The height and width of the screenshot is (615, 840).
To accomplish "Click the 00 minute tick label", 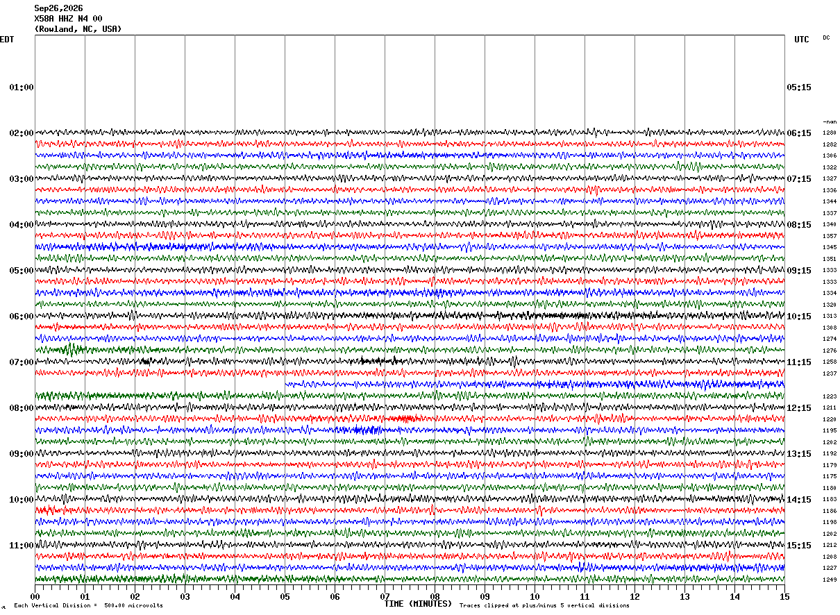I will 35,597.
